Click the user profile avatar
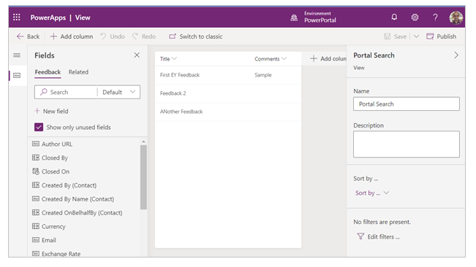This screenshot has width=476, height=267. click(456, 18)
